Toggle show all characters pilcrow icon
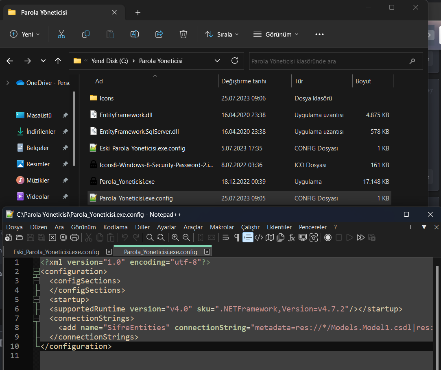 [237, 237]
